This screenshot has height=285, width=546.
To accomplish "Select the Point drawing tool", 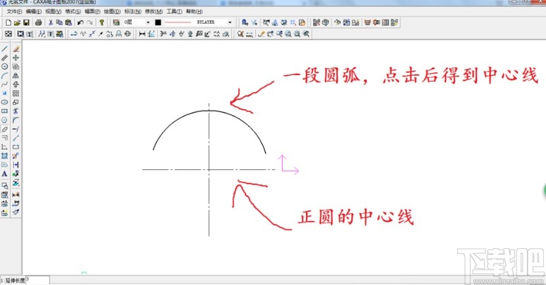I will pos(5,93).
